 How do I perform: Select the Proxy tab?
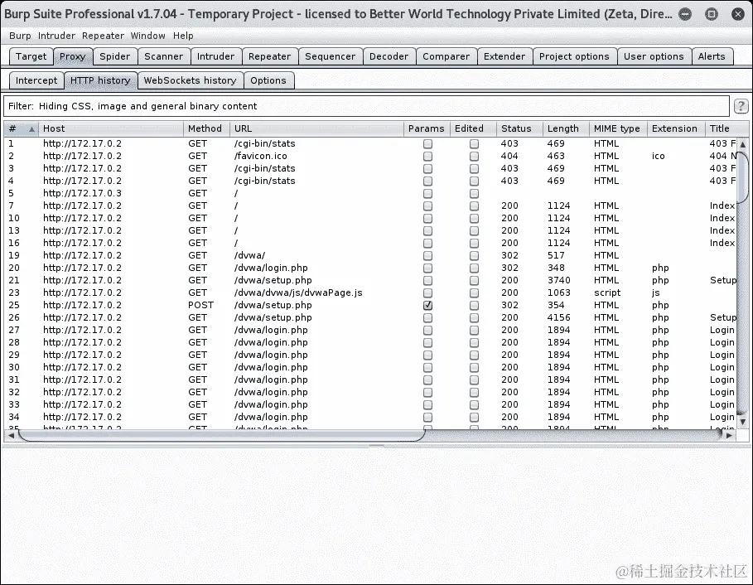click(x=73, y=56)
